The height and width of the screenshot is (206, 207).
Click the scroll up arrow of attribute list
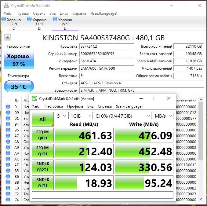201,100
